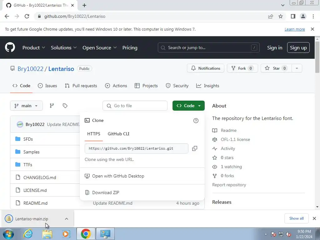320x240 pixels.
Task: Go back with the browser back arrow
Action: pyautogui.click(x=7, y=16)
